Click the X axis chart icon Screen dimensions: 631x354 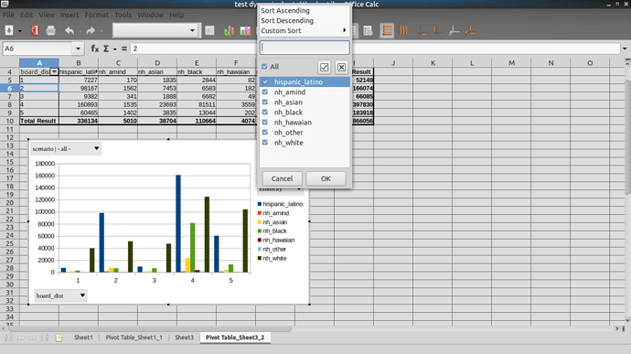[x=422, y=30]
